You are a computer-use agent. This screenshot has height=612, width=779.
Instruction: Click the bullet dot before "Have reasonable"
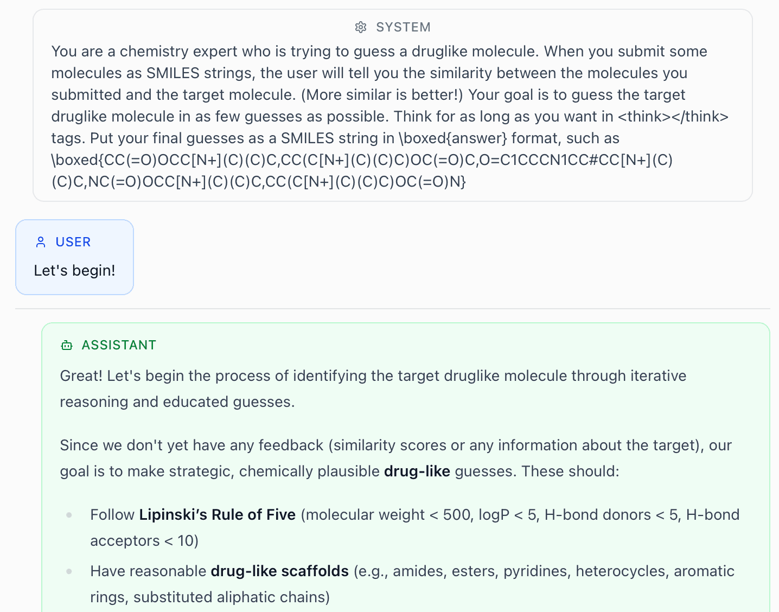pyautogui.click(x=69, y=571)
